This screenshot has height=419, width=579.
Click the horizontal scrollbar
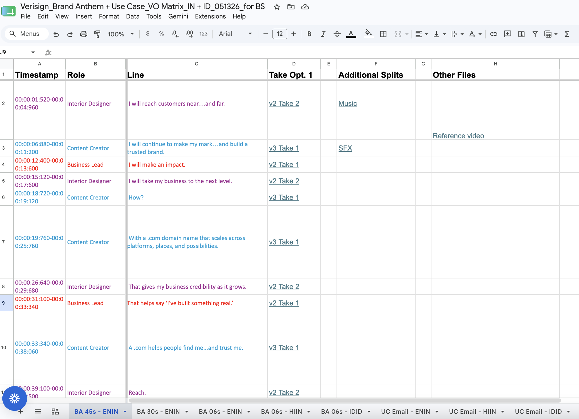click(x=344, y=400)
